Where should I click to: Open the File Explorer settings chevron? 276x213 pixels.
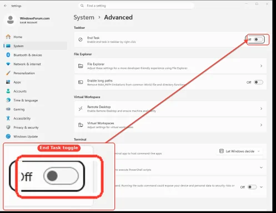(261, 66)
